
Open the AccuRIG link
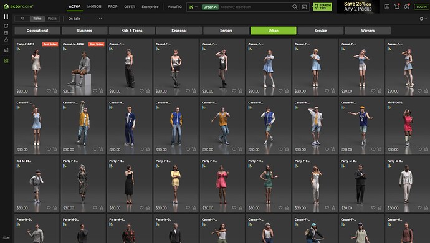[x=174, y=7]
